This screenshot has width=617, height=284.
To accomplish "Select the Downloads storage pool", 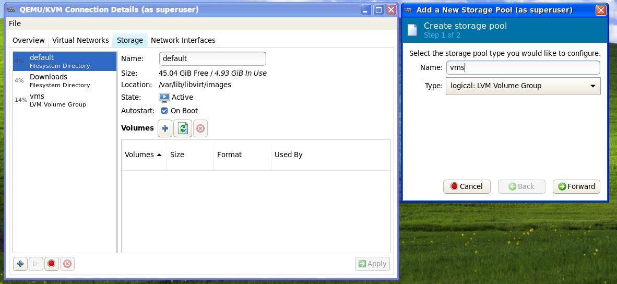I will (x=65, y=80).
